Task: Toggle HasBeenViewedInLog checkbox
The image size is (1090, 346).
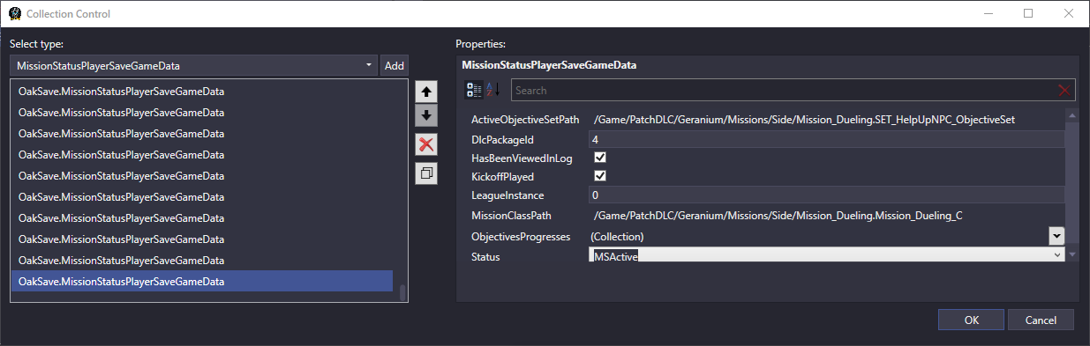Action: (599, 158)
